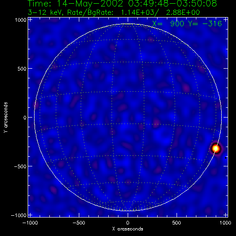The image size is (236, 236).
Task: Click the X arcseconds axis label
Action: tap(128, 229)
